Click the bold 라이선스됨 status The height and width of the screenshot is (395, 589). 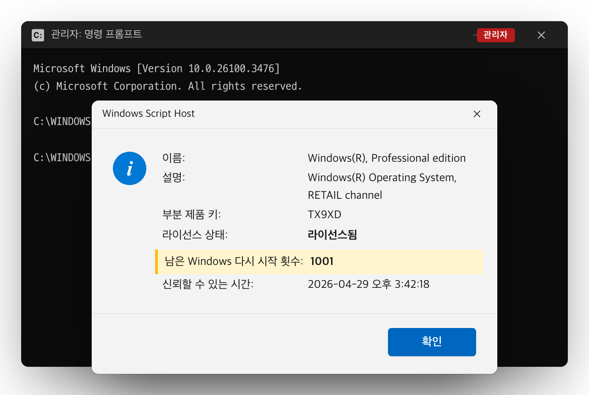(332, 235)
